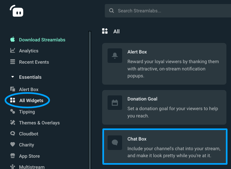
Task: Select the Donation Goal widget card
Action: (x=164, y=107)
